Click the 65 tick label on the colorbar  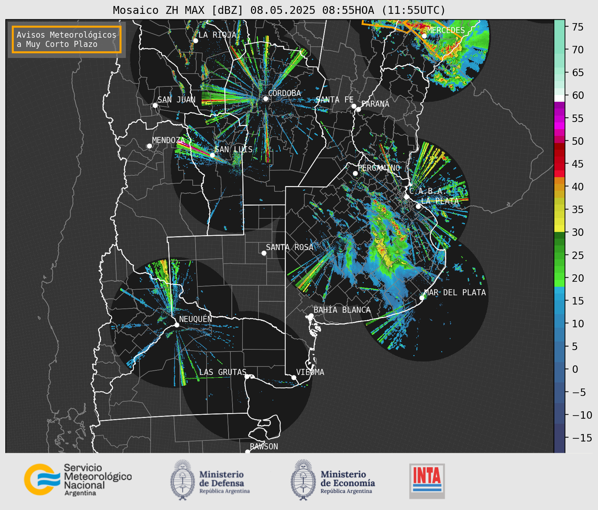[577, 73]
